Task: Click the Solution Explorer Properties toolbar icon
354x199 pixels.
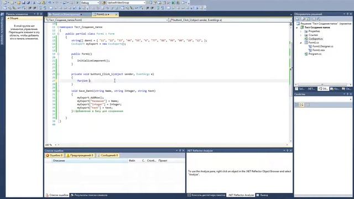Action: click(x=298, y=19)
